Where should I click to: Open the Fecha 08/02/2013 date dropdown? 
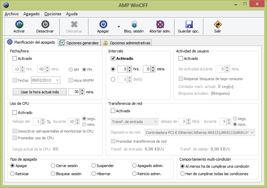pos(58,80)
